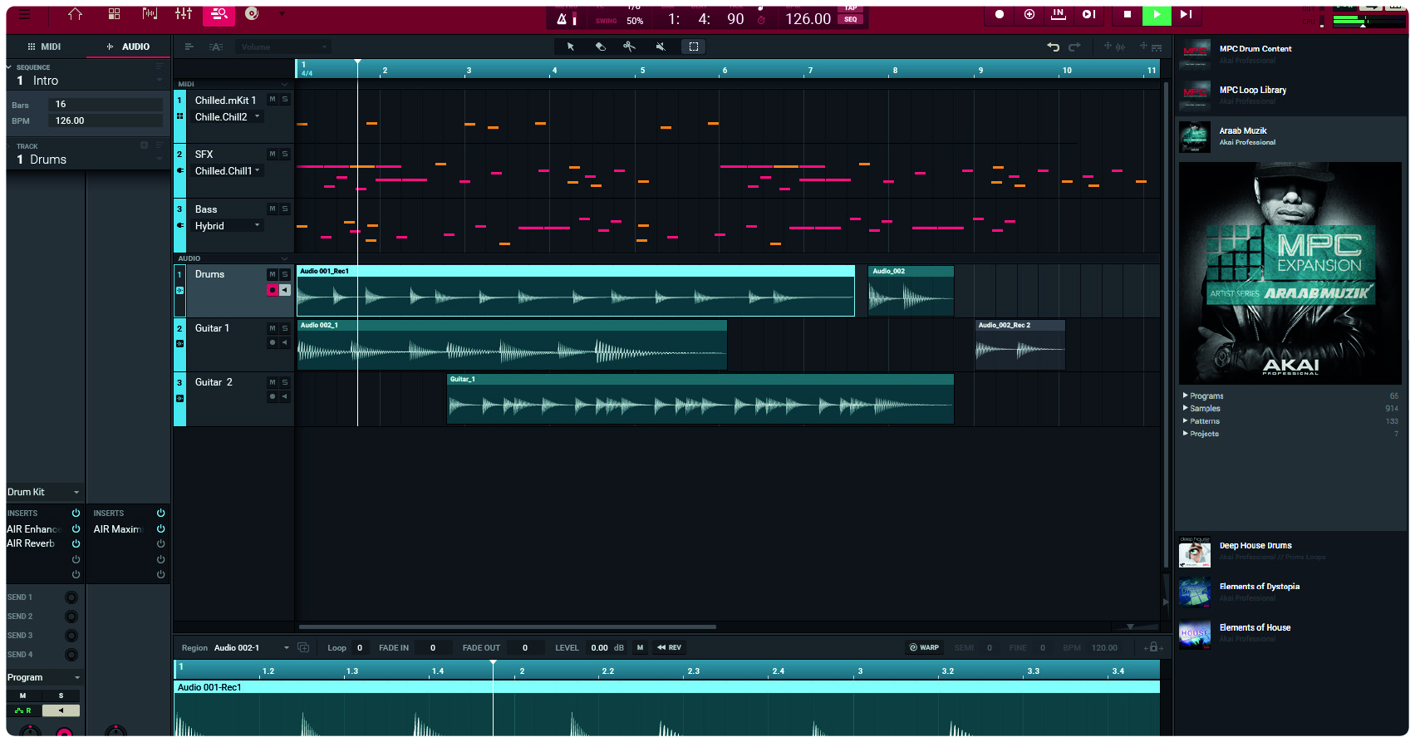
Task: Go to the Home screen icon
Action: tap(75, 14)
